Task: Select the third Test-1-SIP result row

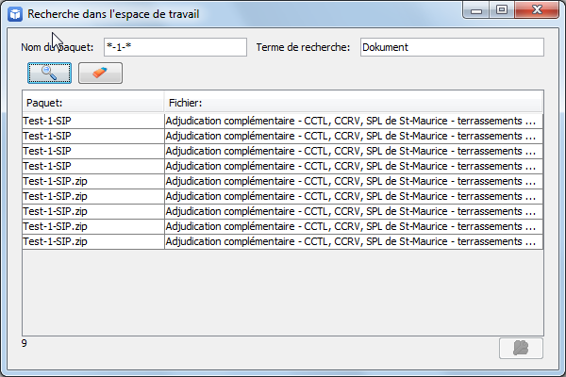Action: 283,151
